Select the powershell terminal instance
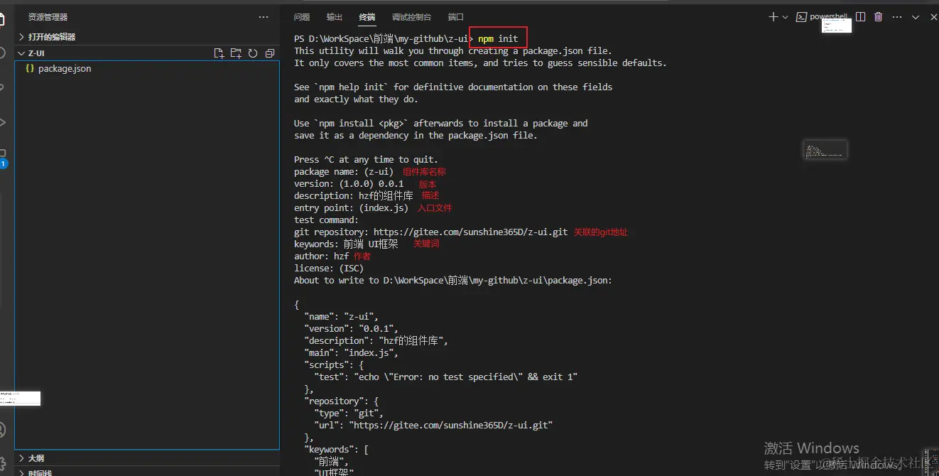This screenshot has width=939, height=476. 822,17
